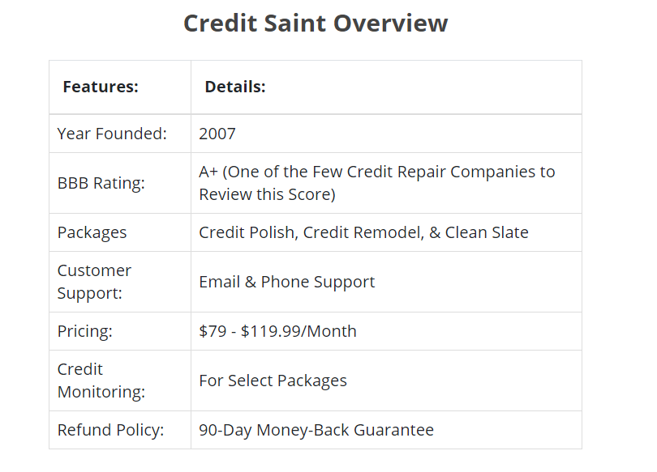
Task: Click the Credit Saint Overview heading
Action: pos(316,23)
